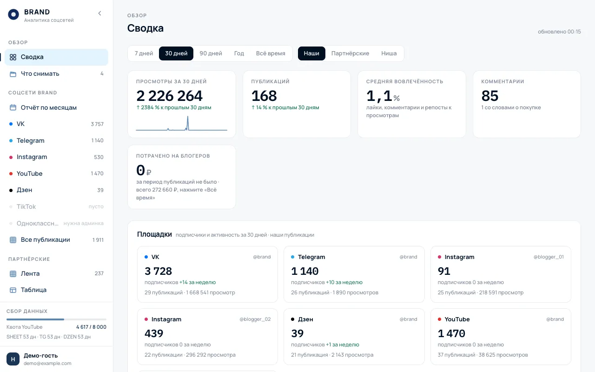This screenshot has height=372, width=595.
Task: Open YouTube in the sidebar
Action: pyautogui.click(x=56, y=173)
